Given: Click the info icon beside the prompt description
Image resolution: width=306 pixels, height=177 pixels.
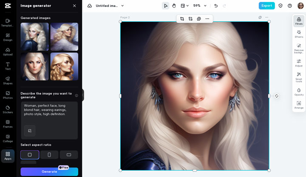Looking at the screenshot, I should [76, 96].
